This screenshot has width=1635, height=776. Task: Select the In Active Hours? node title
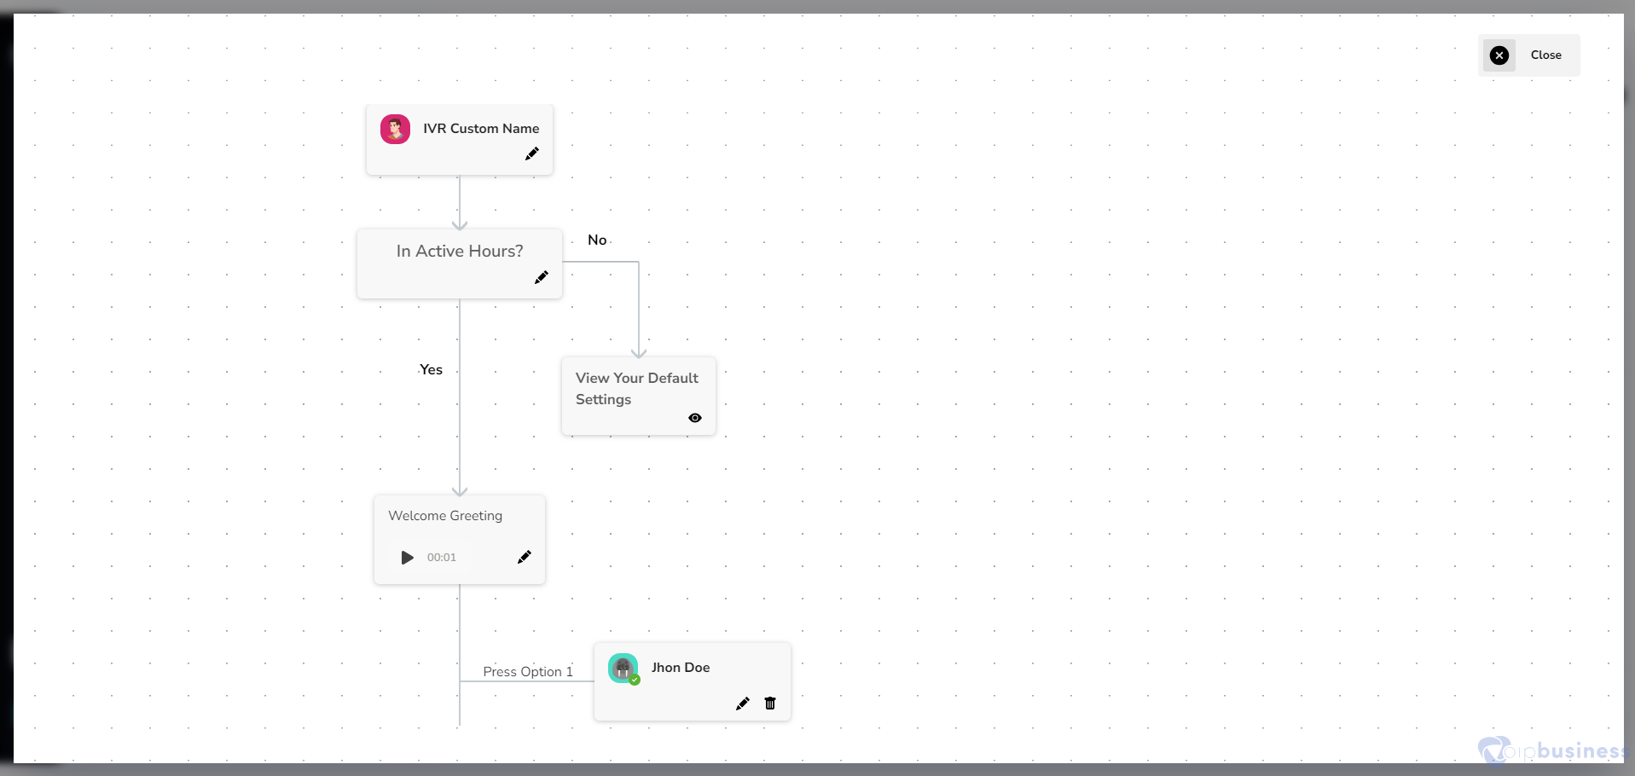tap(460, 251)
